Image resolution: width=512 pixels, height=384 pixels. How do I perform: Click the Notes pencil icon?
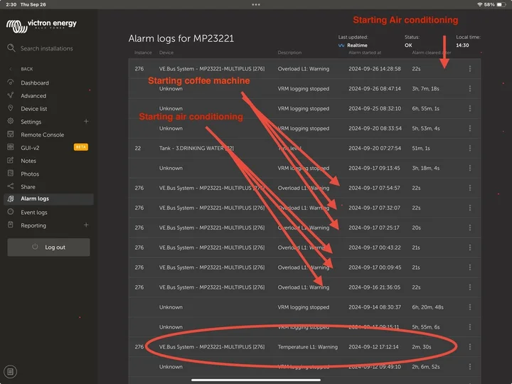click(x=11, y=160)
